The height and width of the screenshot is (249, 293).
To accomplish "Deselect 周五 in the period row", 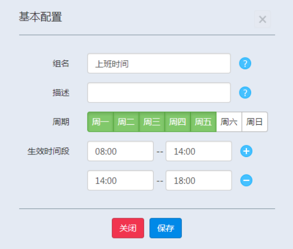I will (203, 122).
